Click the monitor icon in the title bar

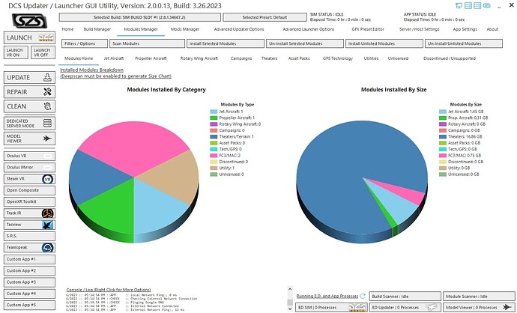point(459,5)
